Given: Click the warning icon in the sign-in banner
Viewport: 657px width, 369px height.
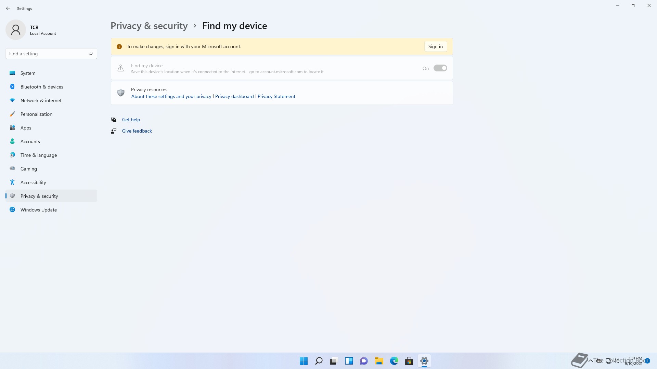Looking at the screenshot, I should click(119, 46).
